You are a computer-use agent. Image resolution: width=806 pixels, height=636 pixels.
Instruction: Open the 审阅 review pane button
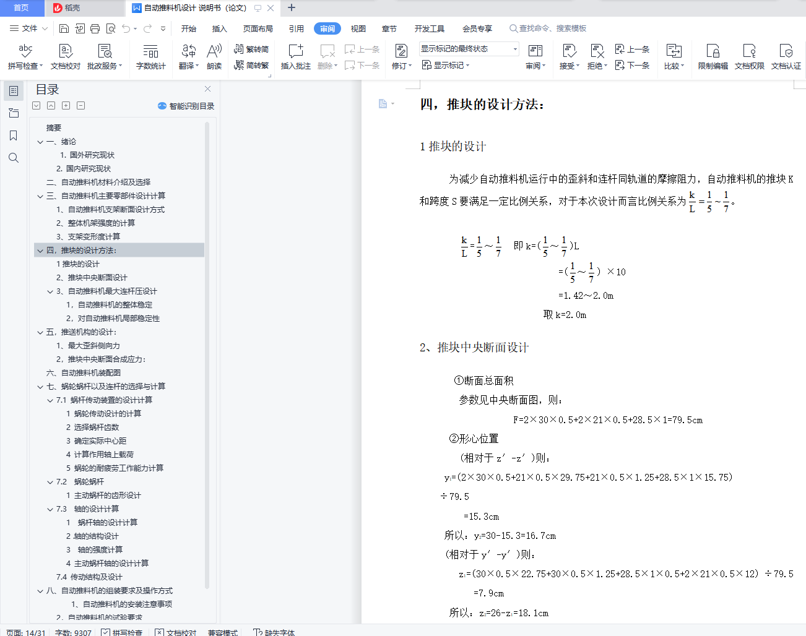point(535,56)
